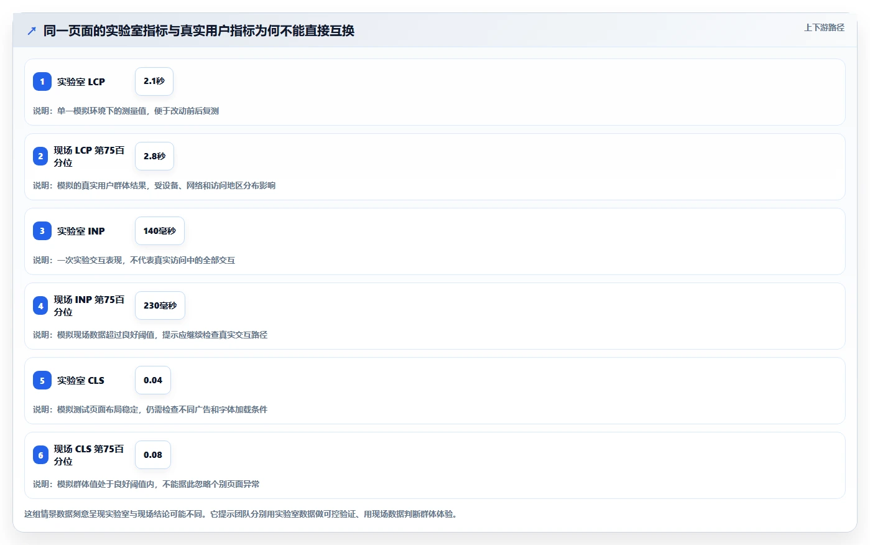Click the 140毫秒 value chip
Screen dimensions: 870x545
160,231
